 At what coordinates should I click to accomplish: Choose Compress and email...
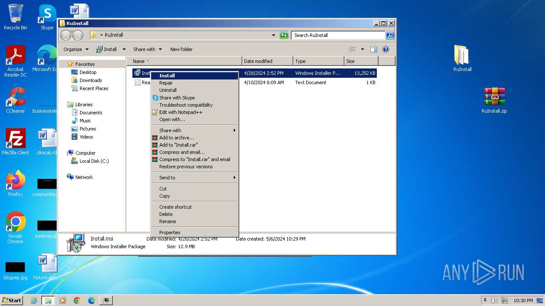tap(195, 152)
